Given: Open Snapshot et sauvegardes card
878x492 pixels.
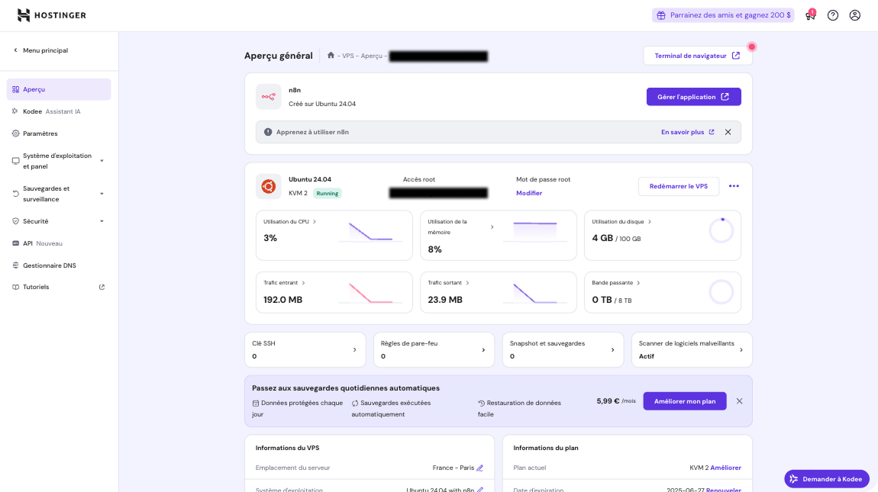Looking at the screenshot, I should pos(563,350).
